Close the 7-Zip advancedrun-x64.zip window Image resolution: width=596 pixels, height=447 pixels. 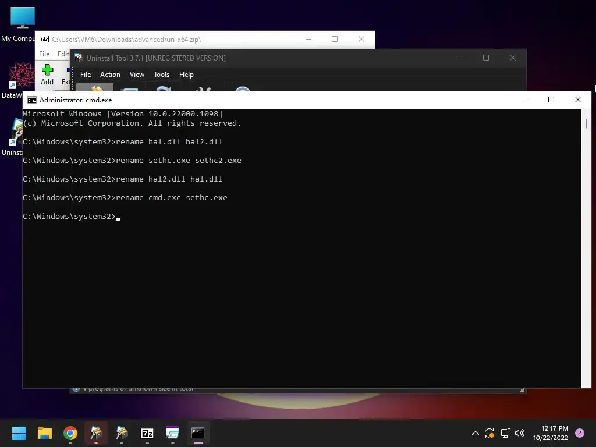(361, 39)
